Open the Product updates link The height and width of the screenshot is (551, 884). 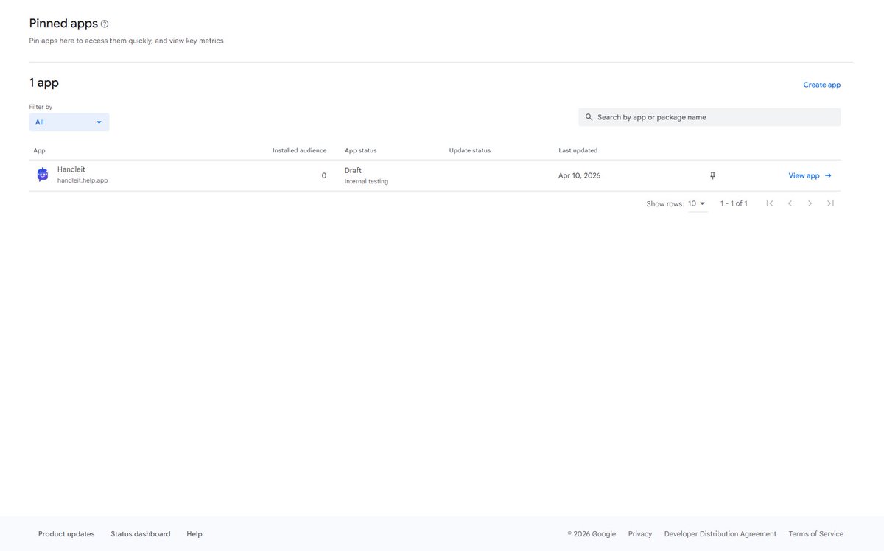click(x=66, y=534)
